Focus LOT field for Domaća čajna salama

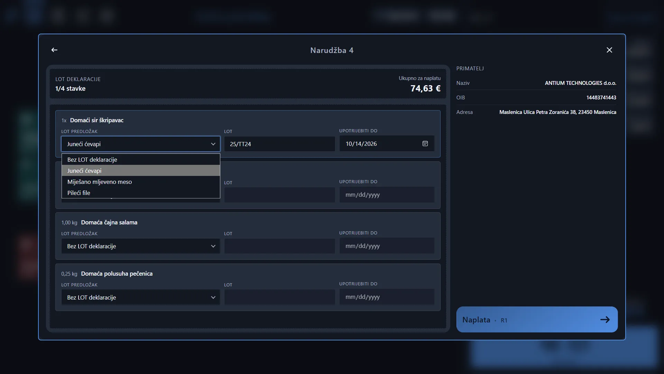click(279, 246)
